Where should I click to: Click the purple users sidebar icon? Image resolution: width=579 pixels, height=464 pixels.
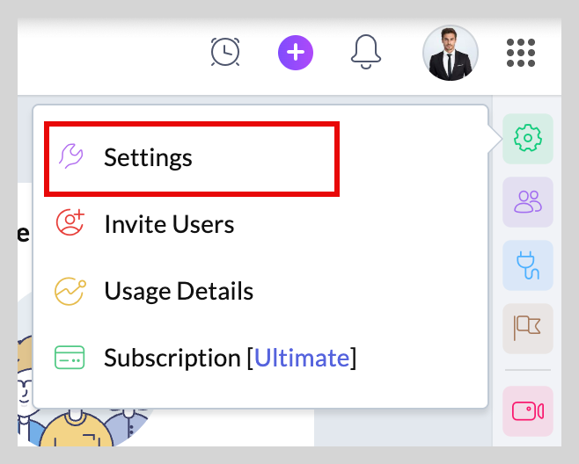(x=528, y=202)
